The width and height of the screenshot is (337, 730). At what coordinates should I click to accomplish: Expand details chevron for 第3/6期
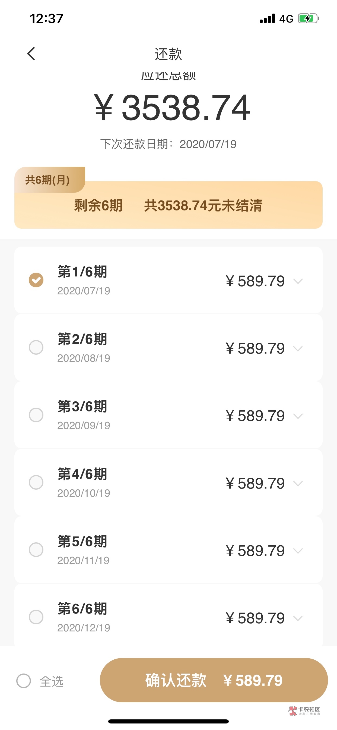coord(298,416)
